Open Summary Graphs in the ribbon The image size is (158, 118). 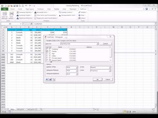tap(24, 15)
